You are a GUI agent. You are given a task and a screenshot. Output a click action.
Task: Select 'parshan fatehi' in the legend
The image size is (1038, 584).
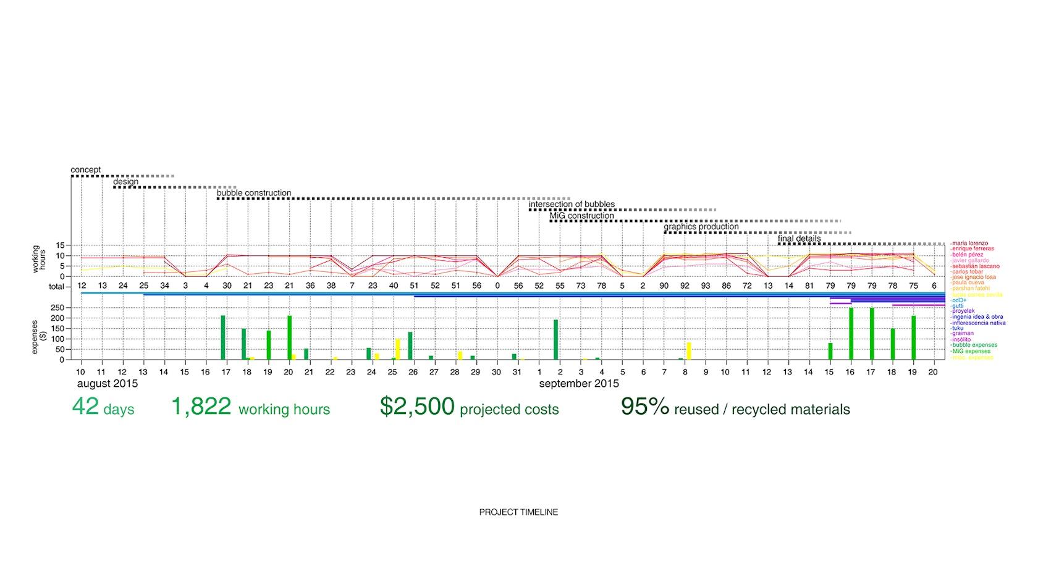[971, 289]
